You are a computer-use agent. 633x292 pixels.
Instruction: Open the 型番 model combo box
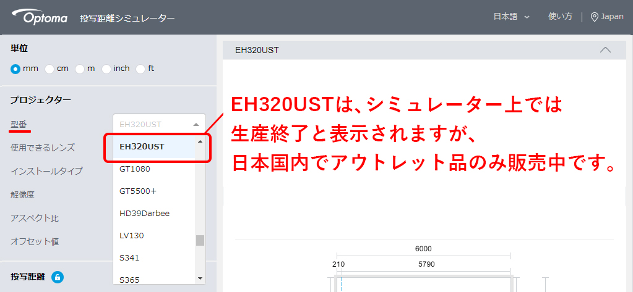[x=160, y=125]
